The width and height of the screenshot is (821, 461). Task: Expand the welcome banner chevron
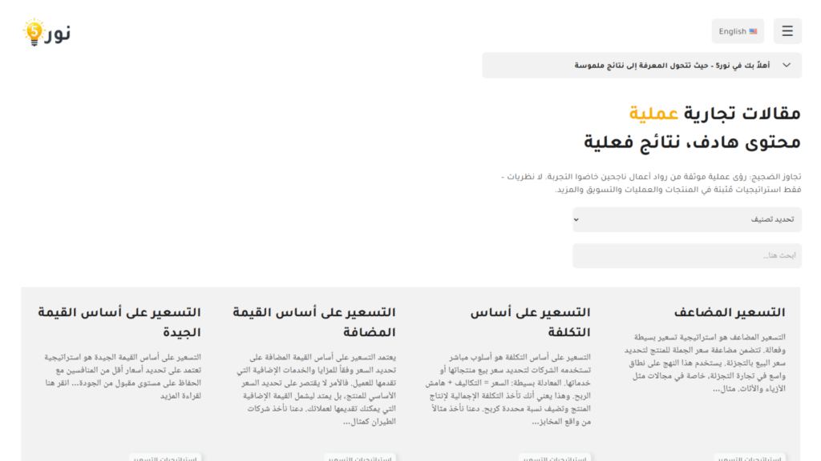[787, 66]
